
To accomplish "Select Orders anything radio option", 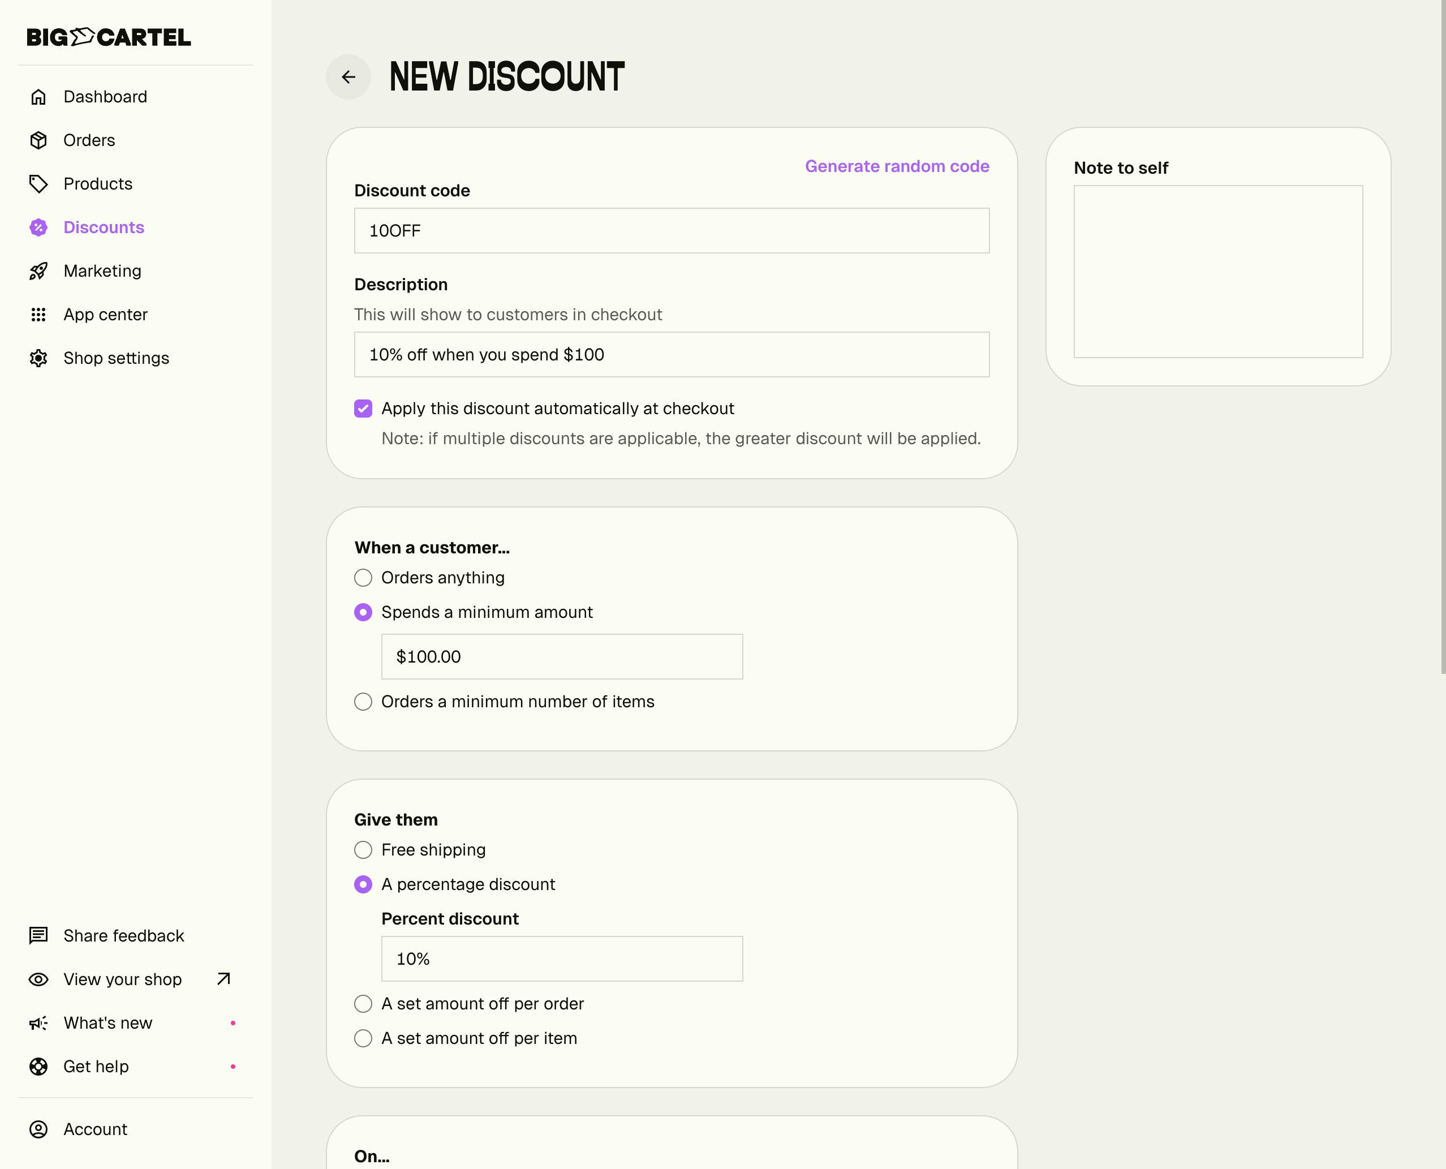I will coord(363,578).
